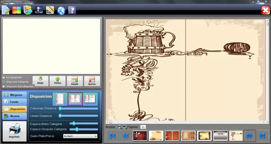Image resolution: width=271 pixels, height=144 pixels.
Task: Click the ruler and pencil toolbar icon
Action: [50, 10]
